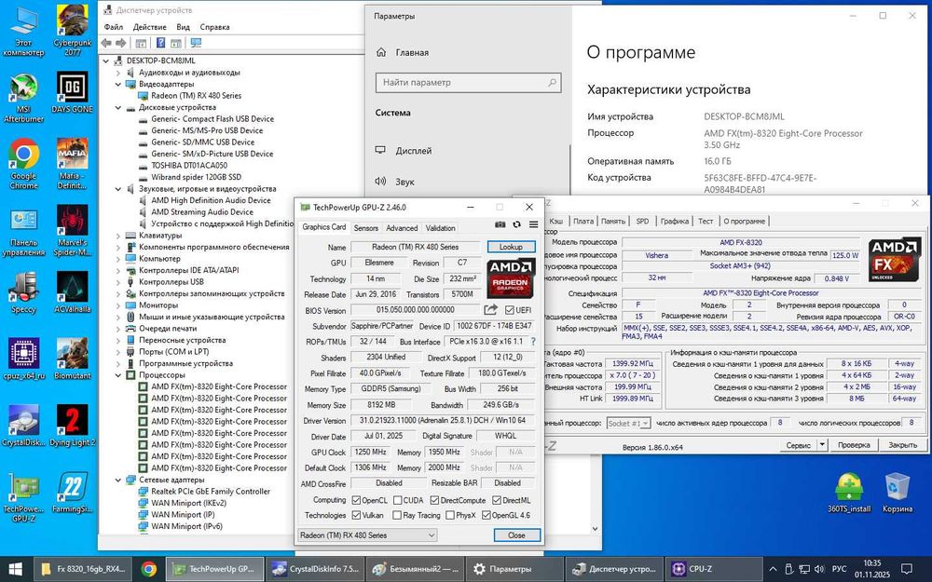The image size is (932, 582).
Task: Open Google Chrome desktop icon
Action: [x=24, y=165]
